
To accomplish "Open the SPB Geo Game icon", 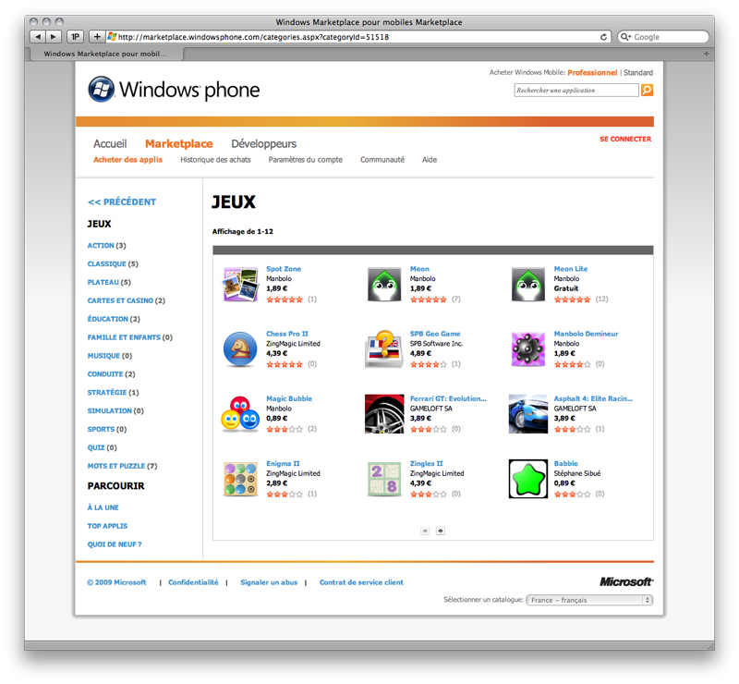I will click(384, 349).
